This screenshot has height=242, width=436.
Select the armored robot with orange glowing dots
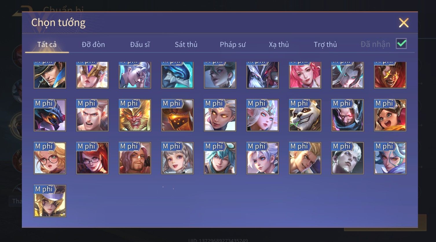tap(177, 115)
